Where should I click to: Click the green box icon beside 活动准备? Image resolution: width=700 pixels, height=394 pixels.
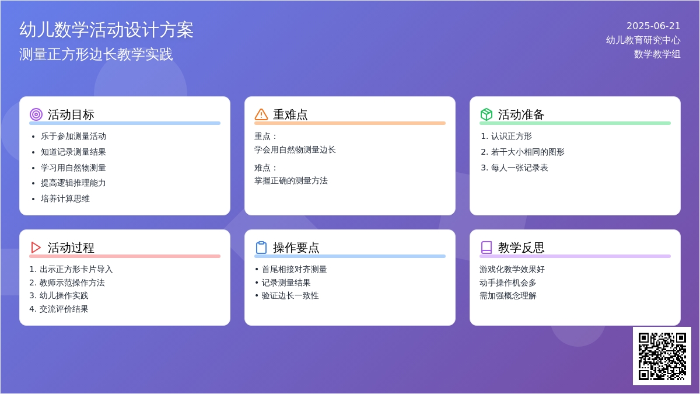click(x=487, y=114)
